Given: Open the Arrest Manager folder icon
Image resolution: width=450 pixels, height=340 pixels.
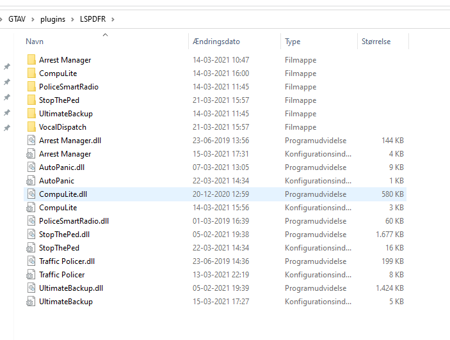Looking at the screenshot, I should (x=31, y=60).
